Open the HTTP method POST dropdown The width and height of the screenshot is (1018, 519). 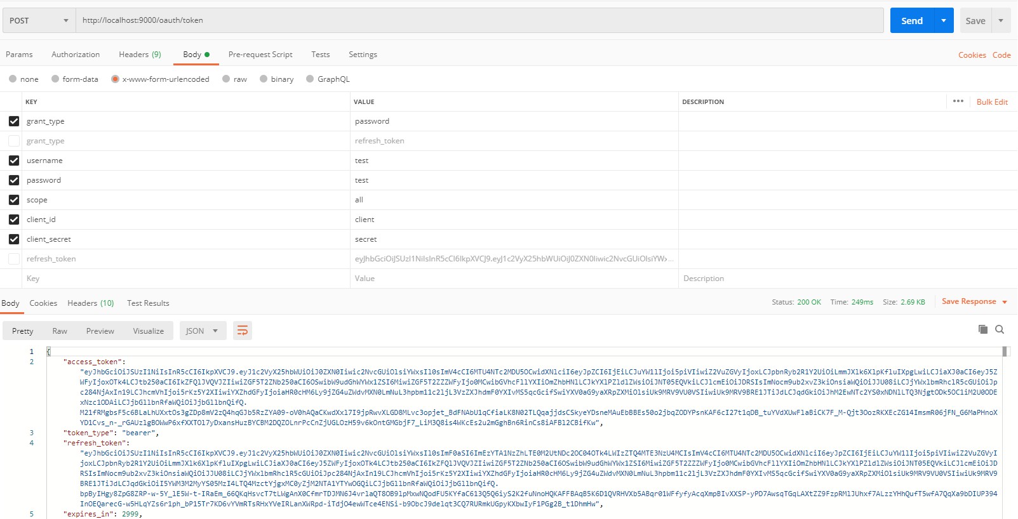tap(39, 20)
